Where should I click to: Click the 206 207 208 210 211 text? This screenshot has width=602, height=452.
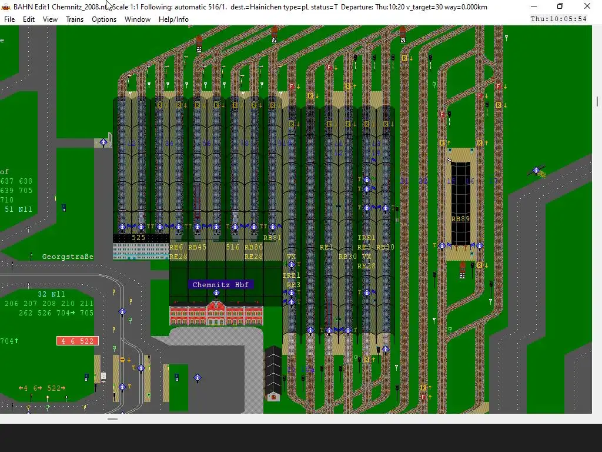(49, 304)
